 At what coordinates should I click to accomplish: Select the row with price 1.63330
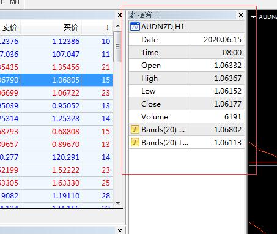(x=56, y=183)
